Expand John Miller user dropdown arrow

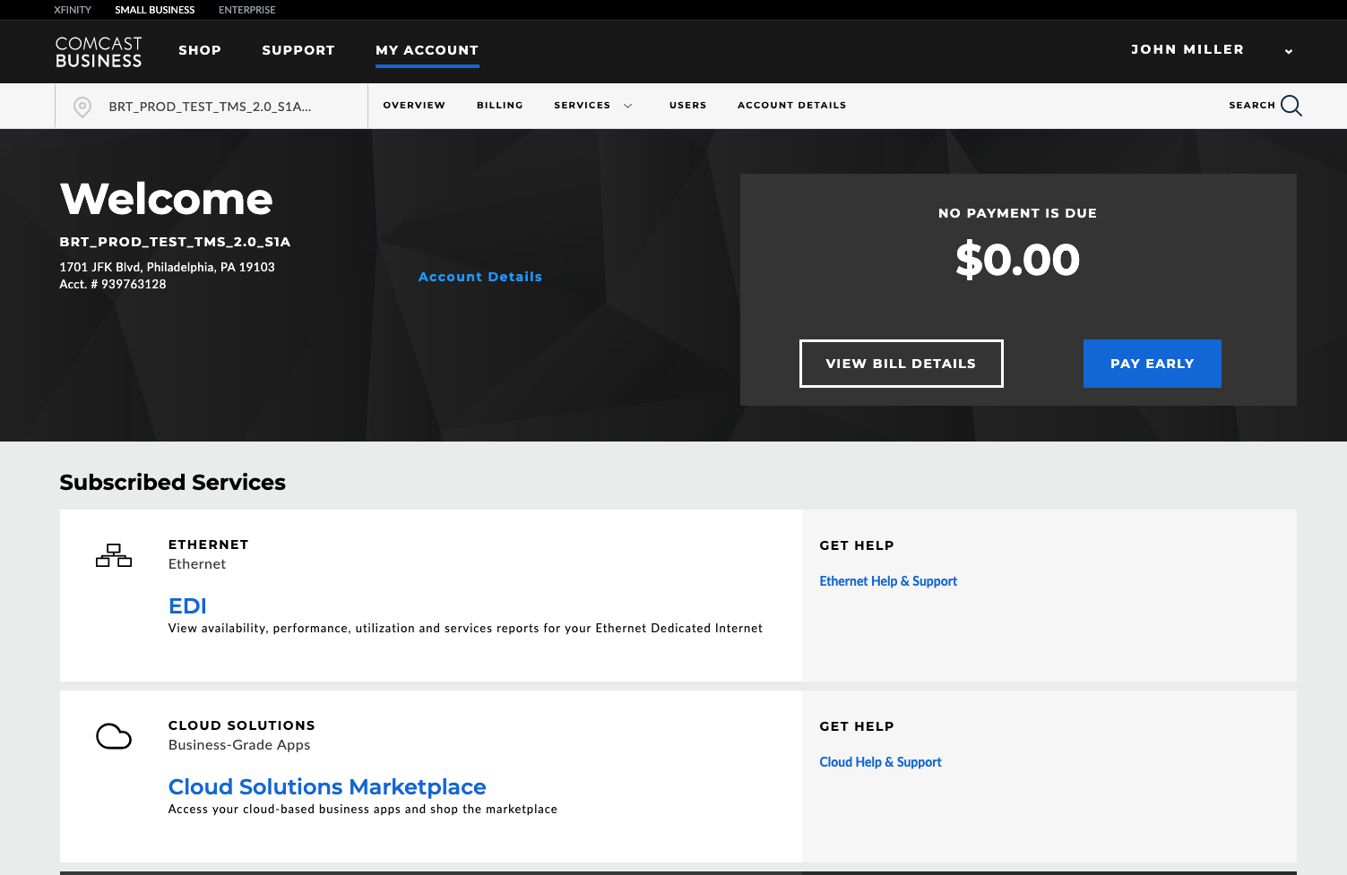[1289, 51]
